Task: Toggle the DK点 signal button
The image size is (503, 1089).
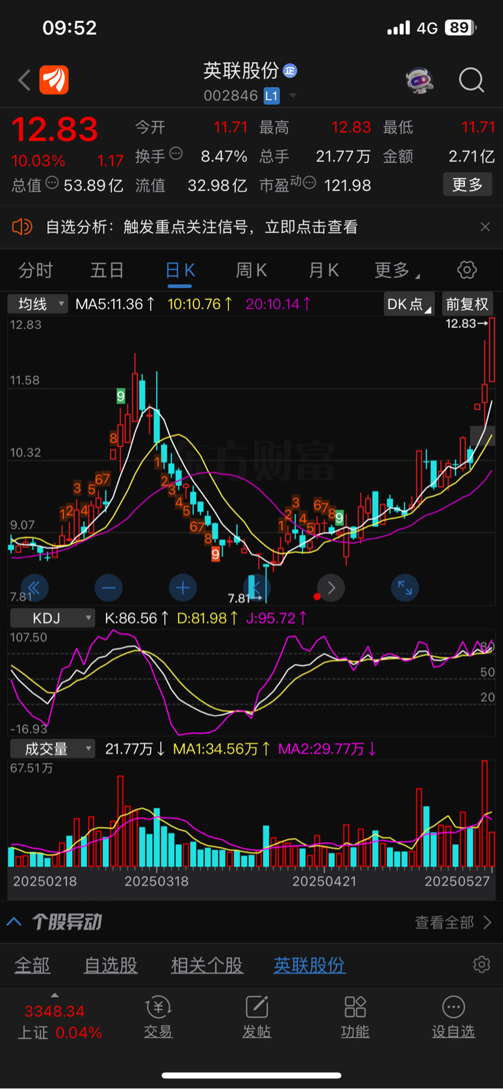Action: (x=409, y=304)
